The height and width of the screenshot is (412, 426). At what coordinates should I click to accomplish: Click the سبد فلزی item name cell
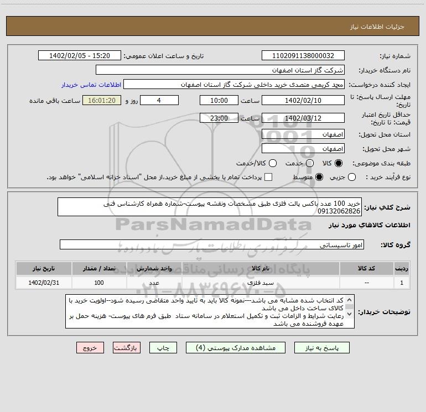tap(260, 283)
